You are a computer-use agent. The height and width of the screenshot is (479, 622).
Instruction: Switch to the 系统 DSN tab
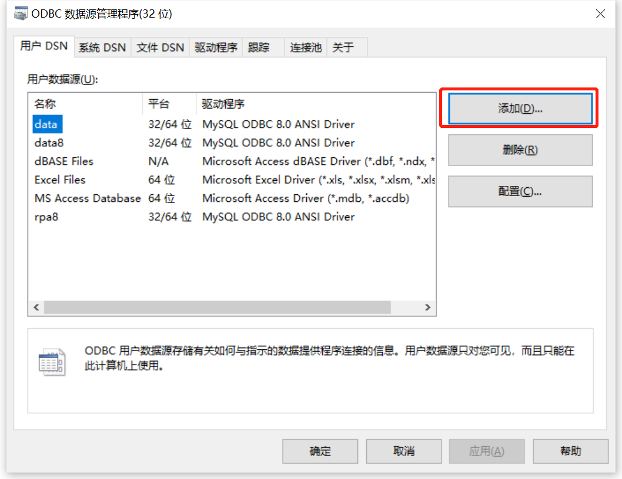(x=101, y=47)
